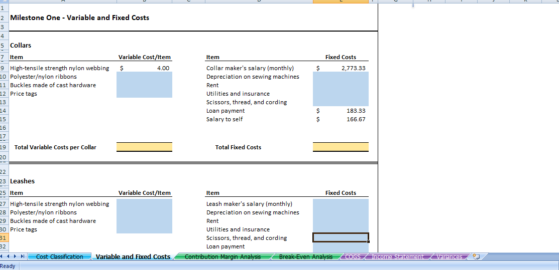Select Collars Depreciation on sewing machines cost cell

pyautogui.click(x=341, y=77)
